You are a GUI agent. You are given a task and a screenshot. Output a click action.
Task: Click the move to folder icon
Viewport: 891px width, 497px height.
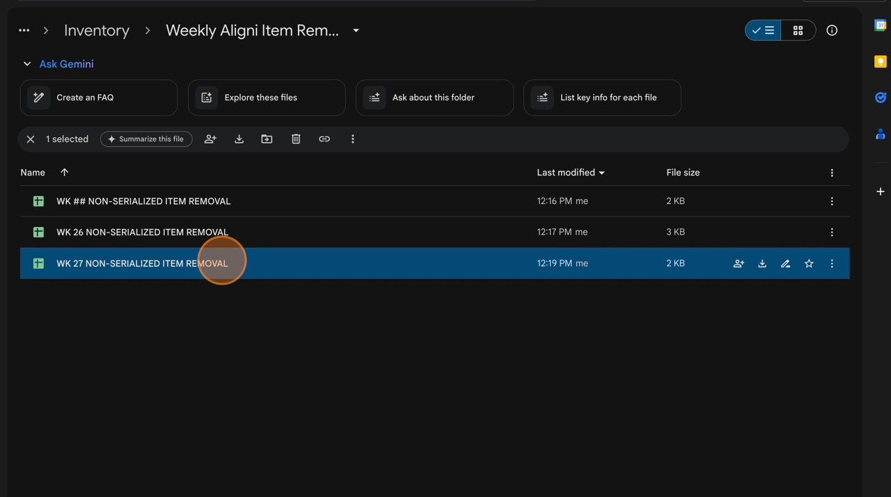click(267, 139)
